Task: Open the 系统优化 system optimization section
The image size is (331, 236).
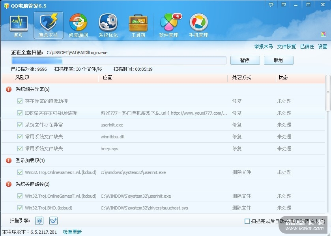Action: click(x=108, y=26)
